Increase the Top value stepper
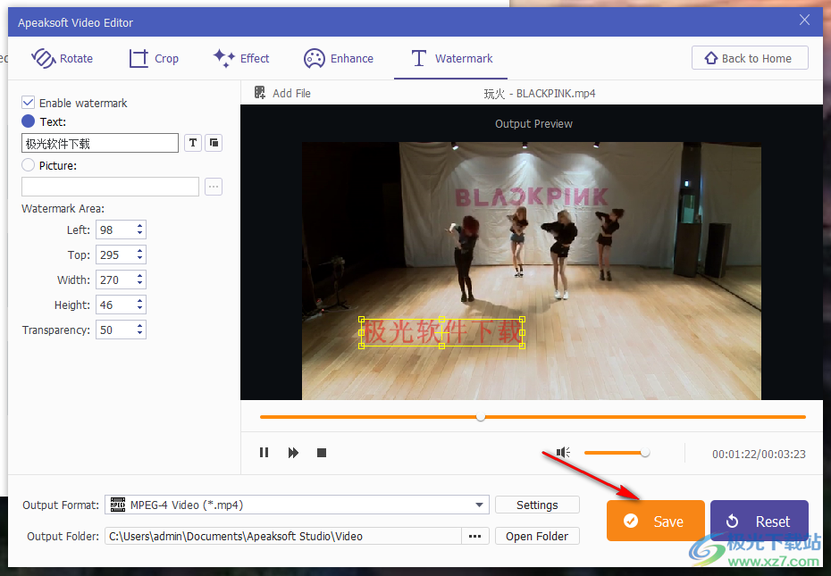Screen dimensions: 831x576 coord(140,251)
